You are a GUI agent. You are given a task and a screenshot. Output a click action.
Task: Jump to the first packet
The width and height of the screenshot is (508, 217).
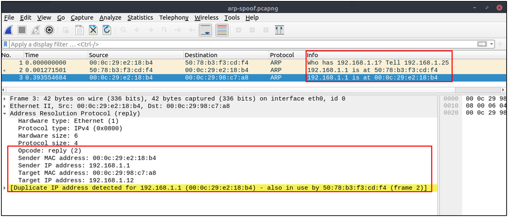178,30
